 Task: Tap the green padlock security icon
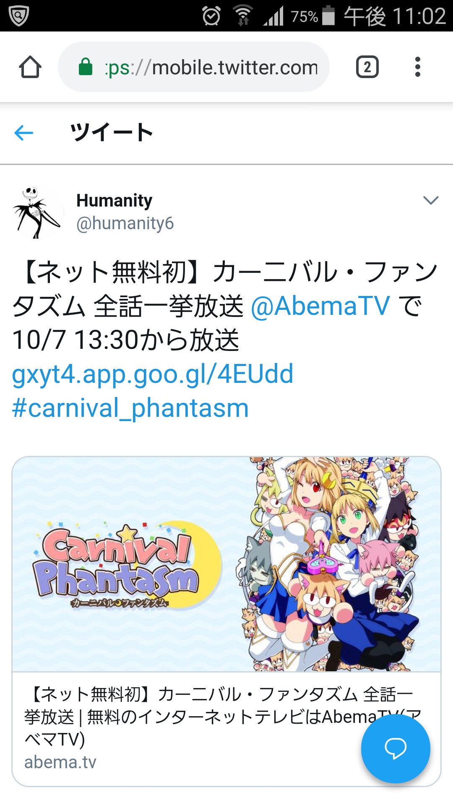[86, 67]
